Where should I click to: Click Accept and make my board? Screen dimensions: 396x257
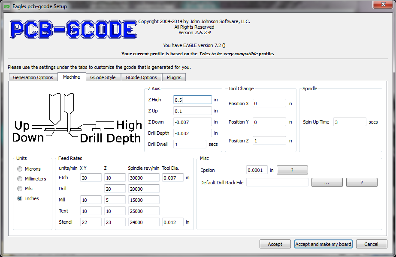[x=323, y=244]
